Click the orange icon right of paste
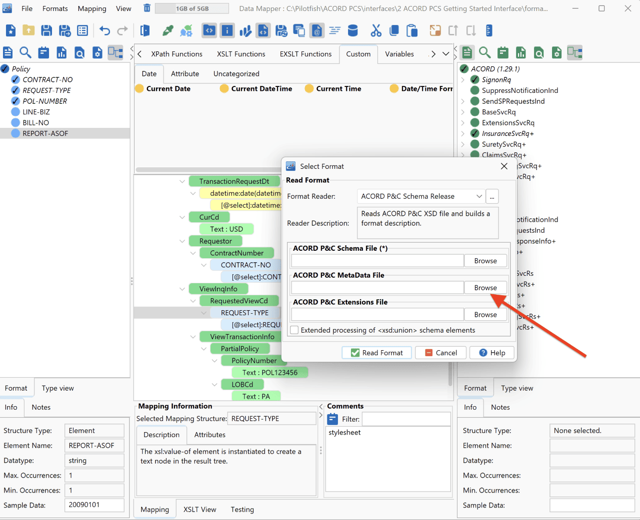 point(435,31)
